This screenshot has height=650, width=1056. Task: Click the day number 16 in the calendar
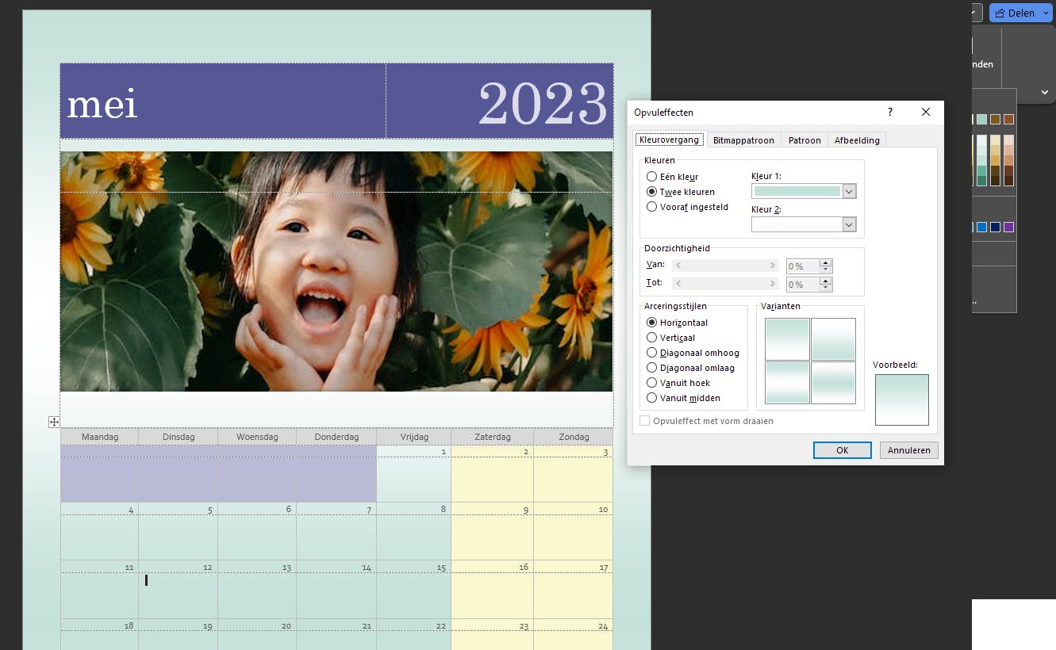[524, 568]
